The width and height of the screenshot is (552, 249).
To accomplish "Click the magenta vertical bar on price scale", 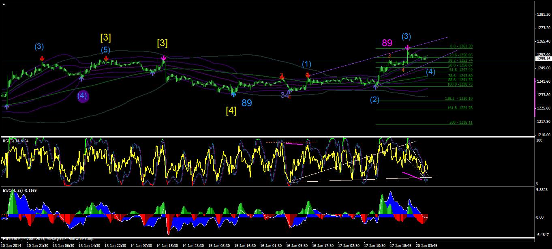I will tap(535, 98).
